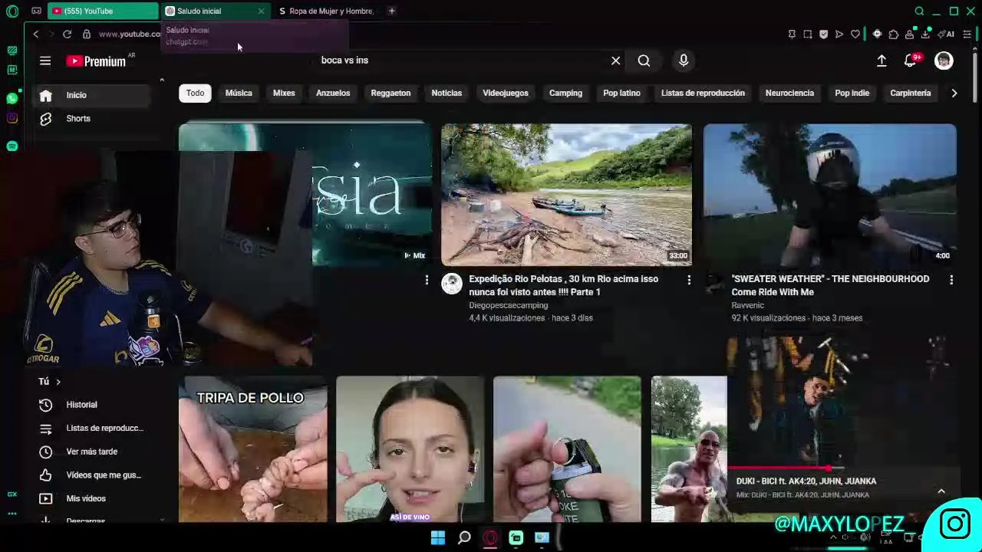Viewport: 982px width, 552px height.
Task: Open the upload/create video icon
Action: click(881, 61)
